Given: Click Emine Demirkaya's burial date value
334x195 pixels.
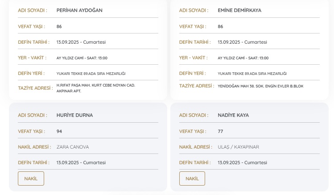Looking at the screenshot, I should (242, 42).
